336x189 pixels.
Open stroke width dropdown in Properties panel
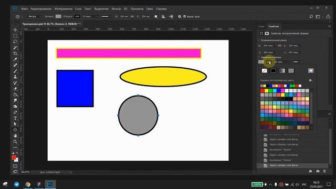[x=290, y=62]
